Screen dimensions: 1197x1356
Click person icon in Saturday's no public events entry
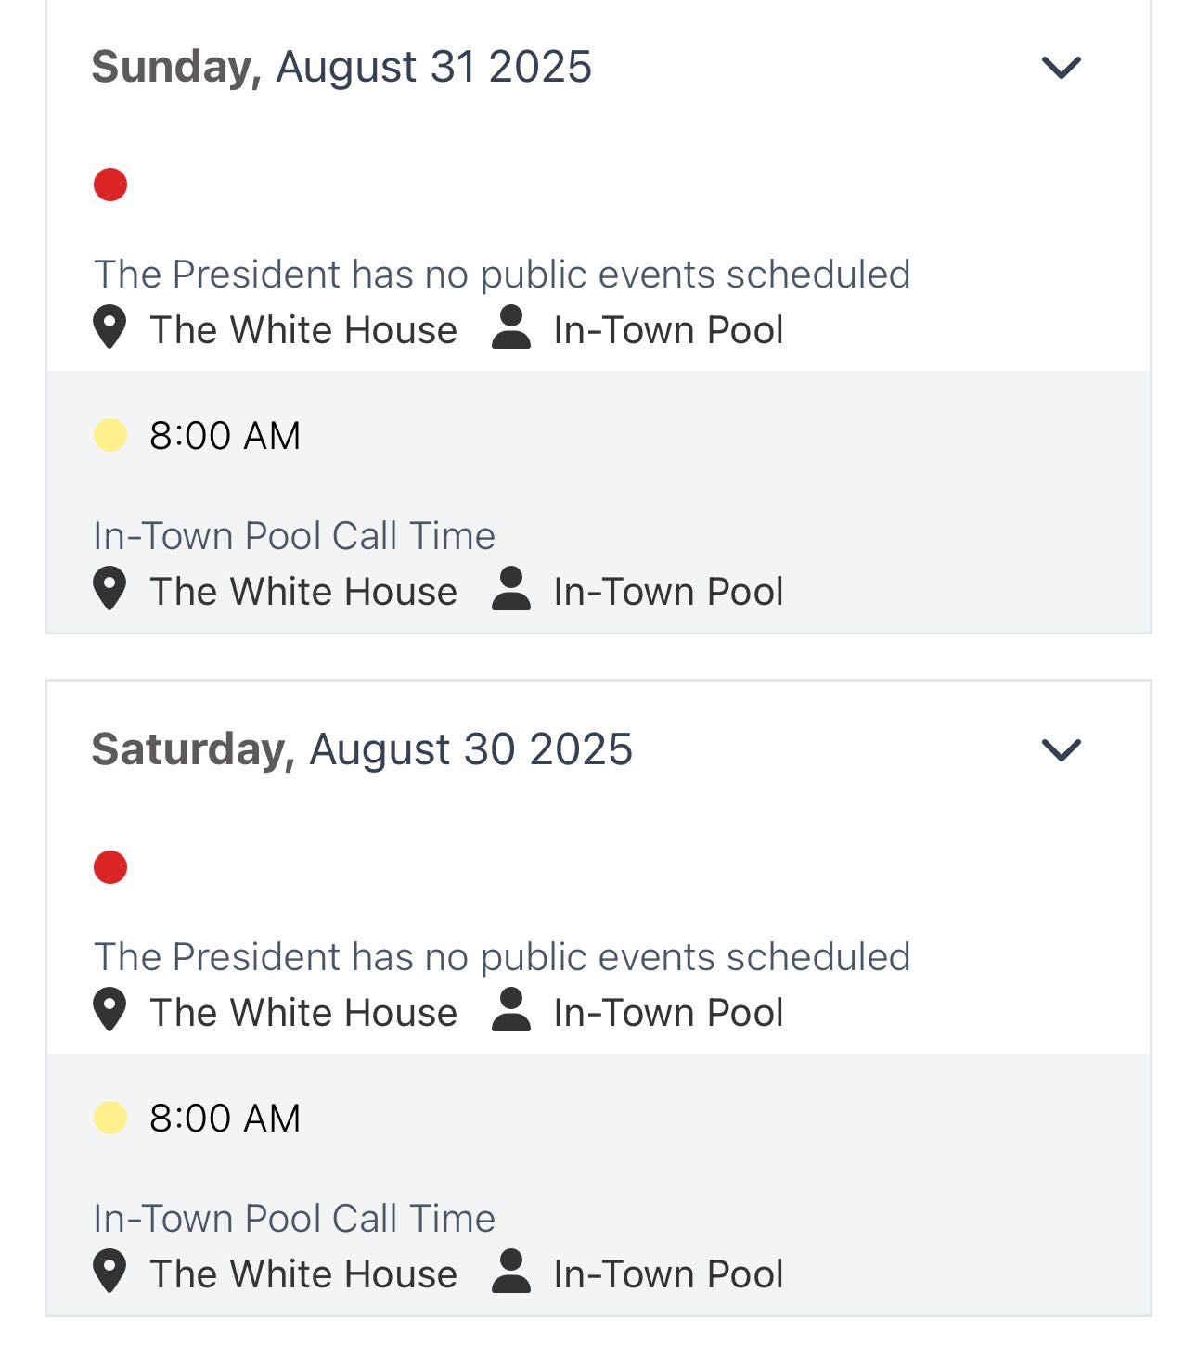pyautogui.click(x=511, y=1010)
